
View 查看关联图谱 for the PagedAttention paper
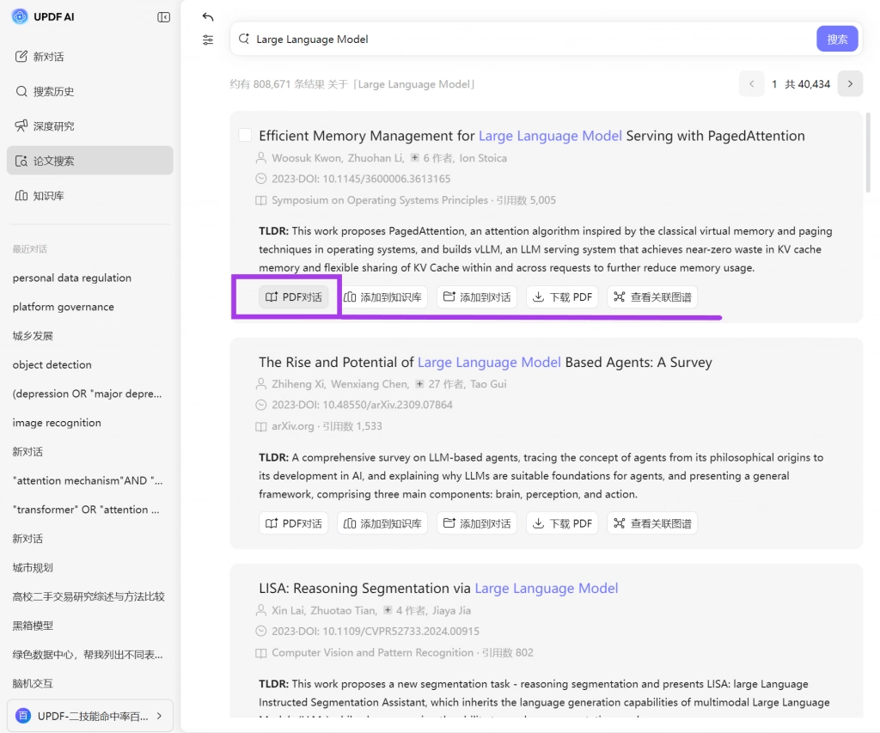pyautogui.click(x=652, y=297)
